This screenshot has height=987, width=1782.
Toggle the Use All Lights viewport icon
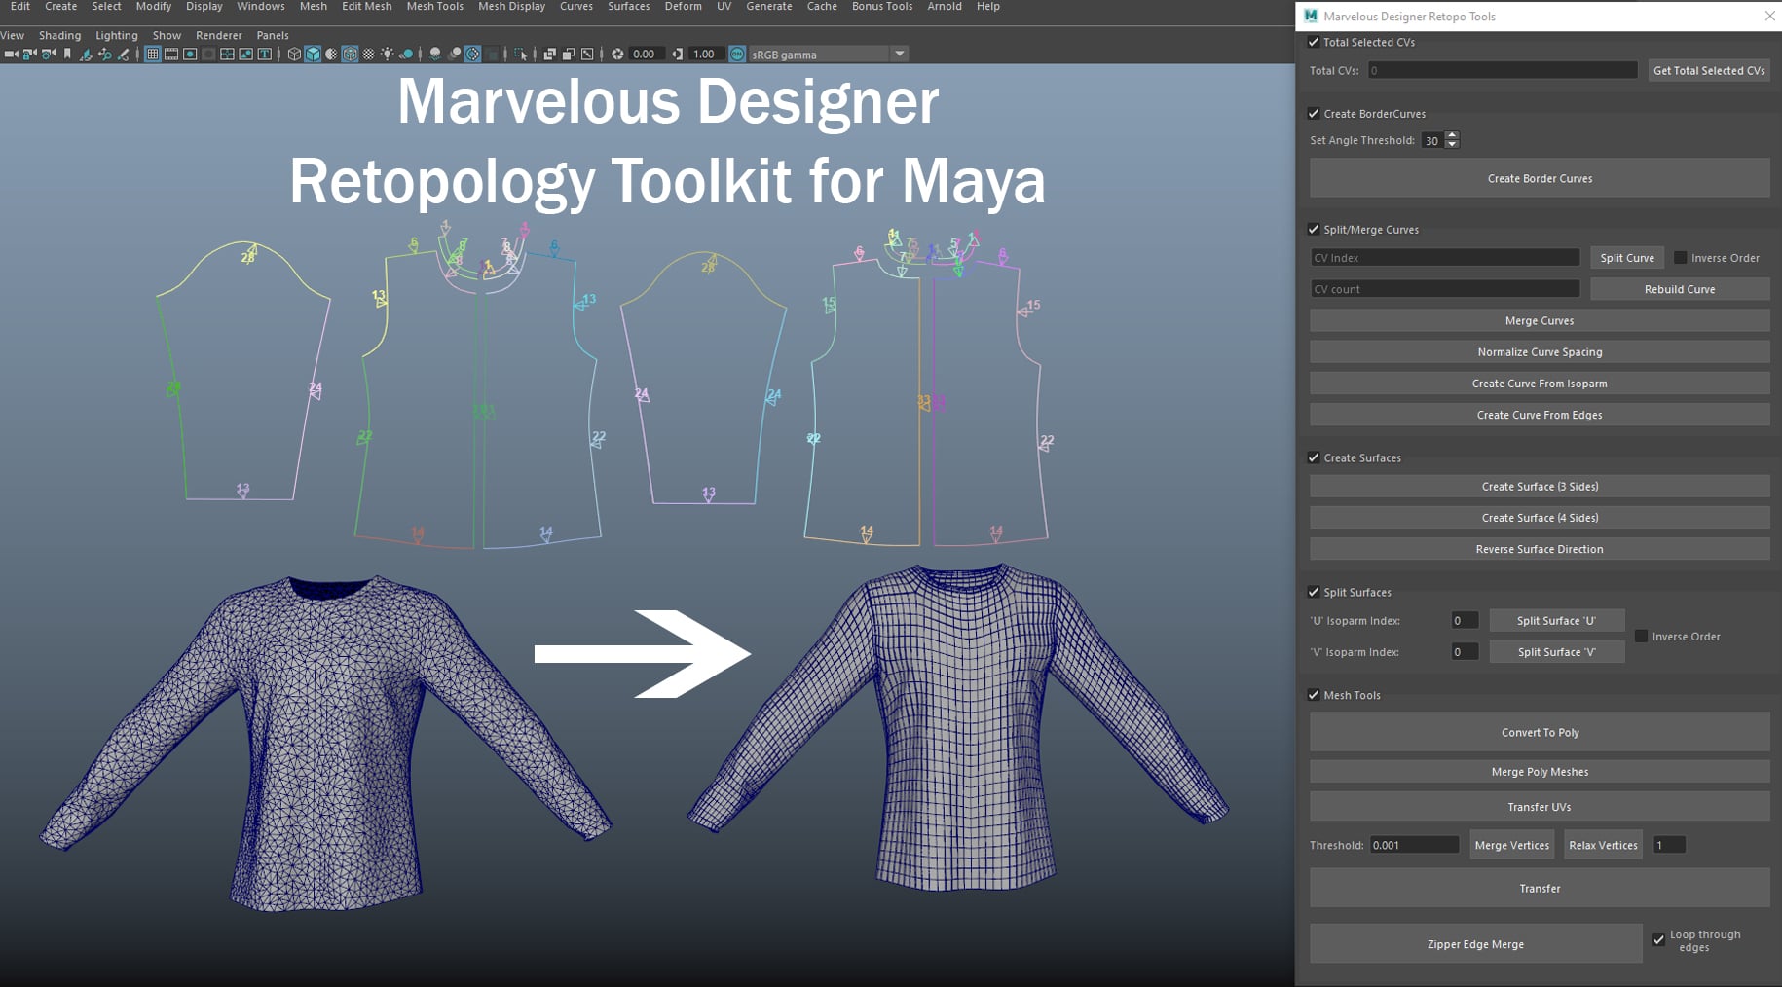coord(387,54)
